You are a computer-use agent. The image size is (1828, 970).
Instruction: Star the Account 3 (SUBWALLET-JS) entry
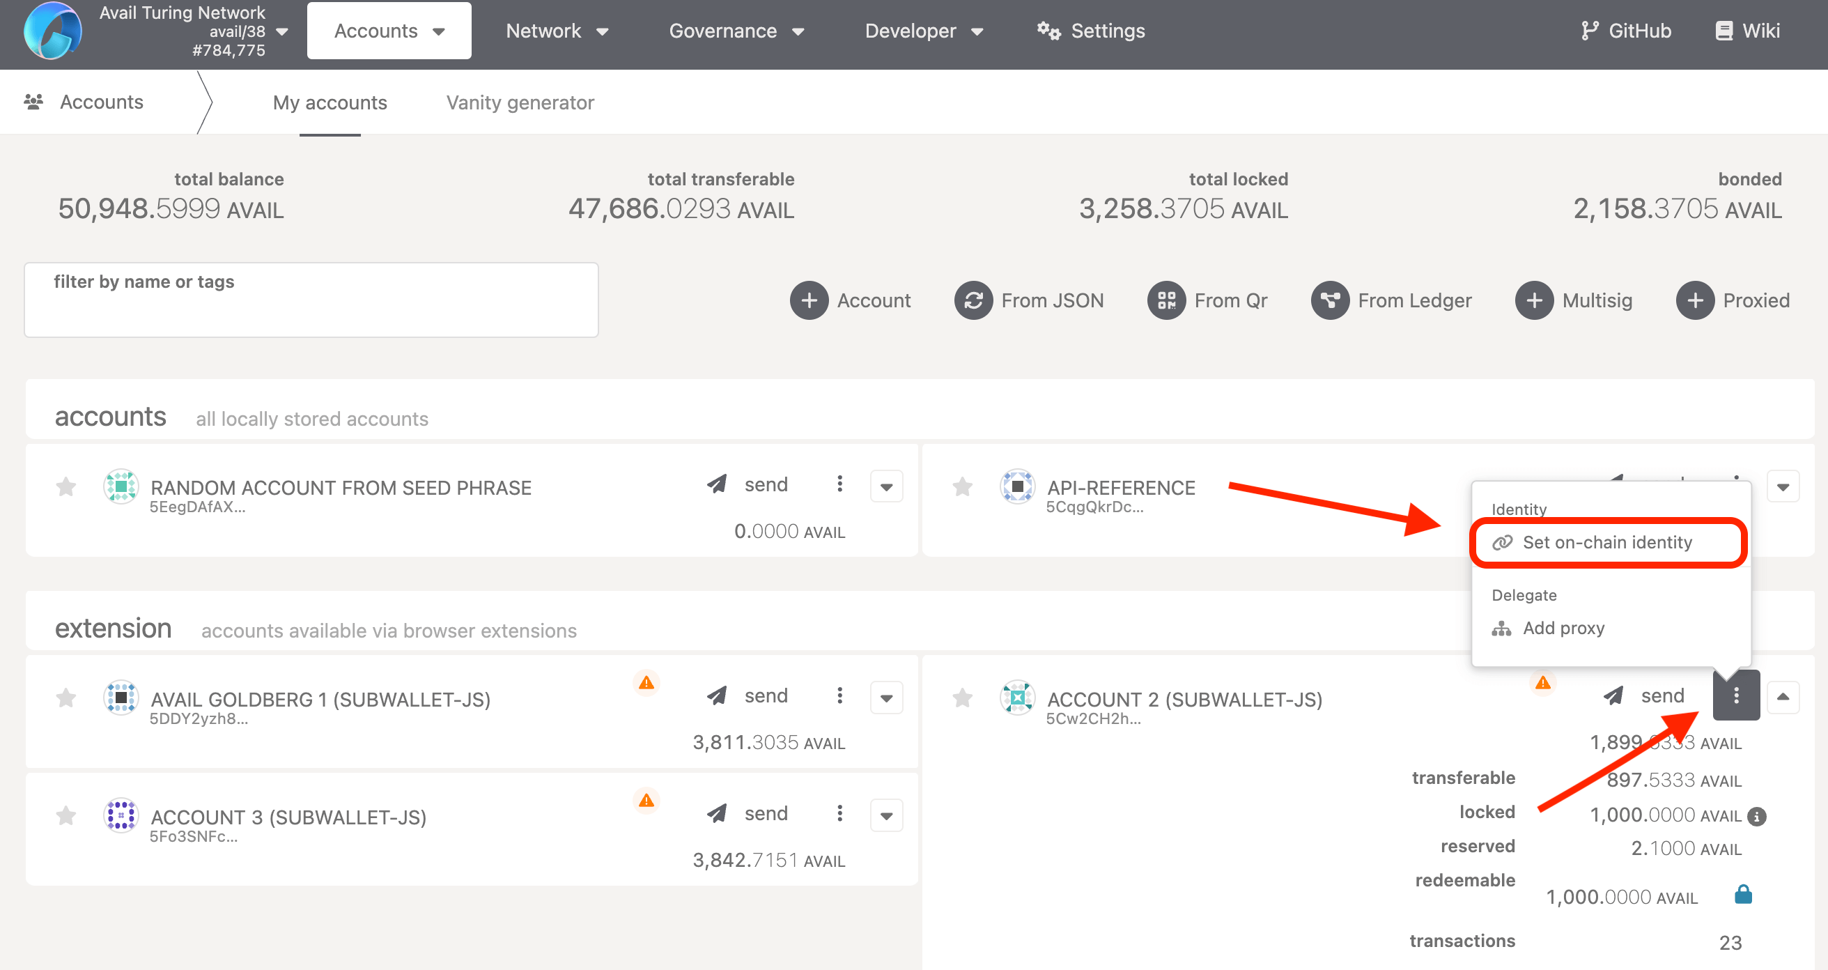coord(66,816)
